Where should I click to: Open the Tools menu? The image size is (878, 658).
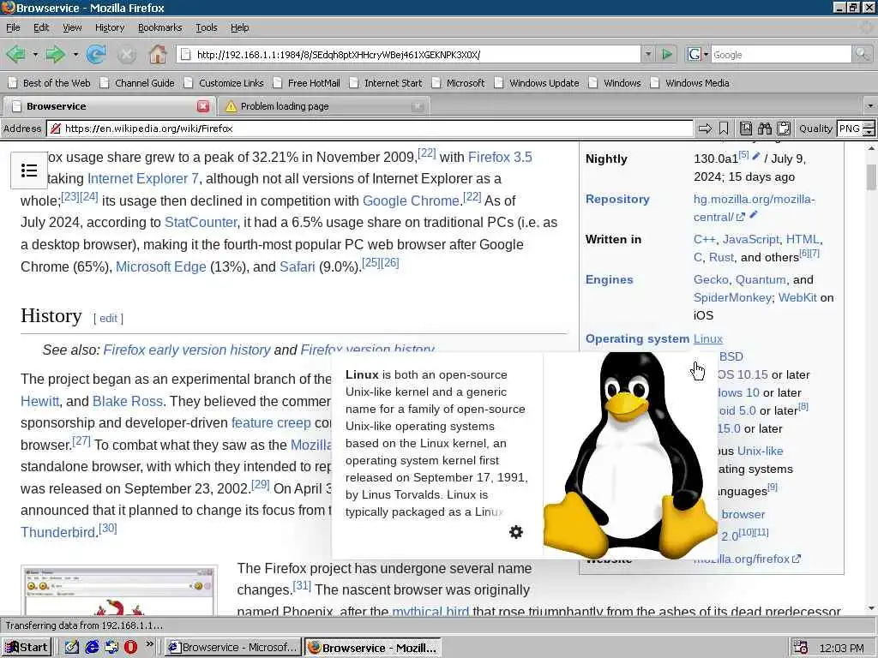click(x=206, y=27)
